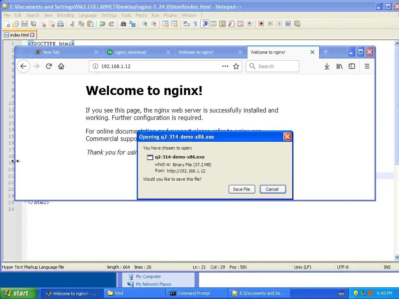Close the nginx: download browser tab
This screenshot has height=299, width=399.
pos(168,52)
